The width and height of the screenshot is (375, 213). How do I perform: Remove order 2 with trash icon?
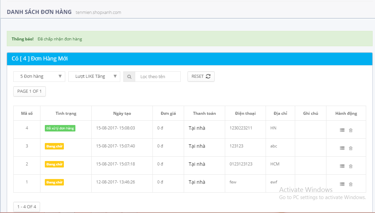tap(351, 166)
